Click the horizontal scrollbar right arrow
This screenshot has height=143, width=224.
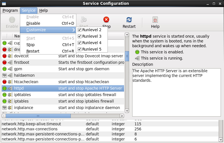[x=122, y=116]
